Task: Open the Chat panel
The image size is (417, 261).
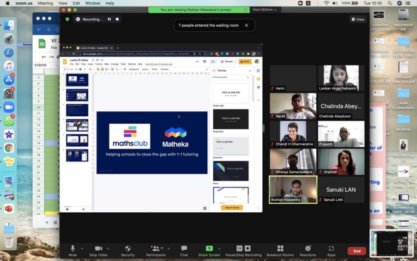Action: coord(184,248)
